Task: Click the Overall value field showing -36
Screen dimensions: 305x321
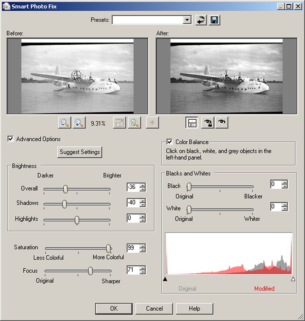Action: point(133,187)
